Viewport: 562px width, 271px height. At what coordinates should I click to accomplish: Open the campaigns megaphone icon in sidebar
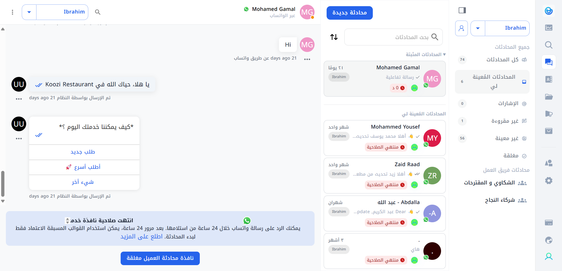548,114
